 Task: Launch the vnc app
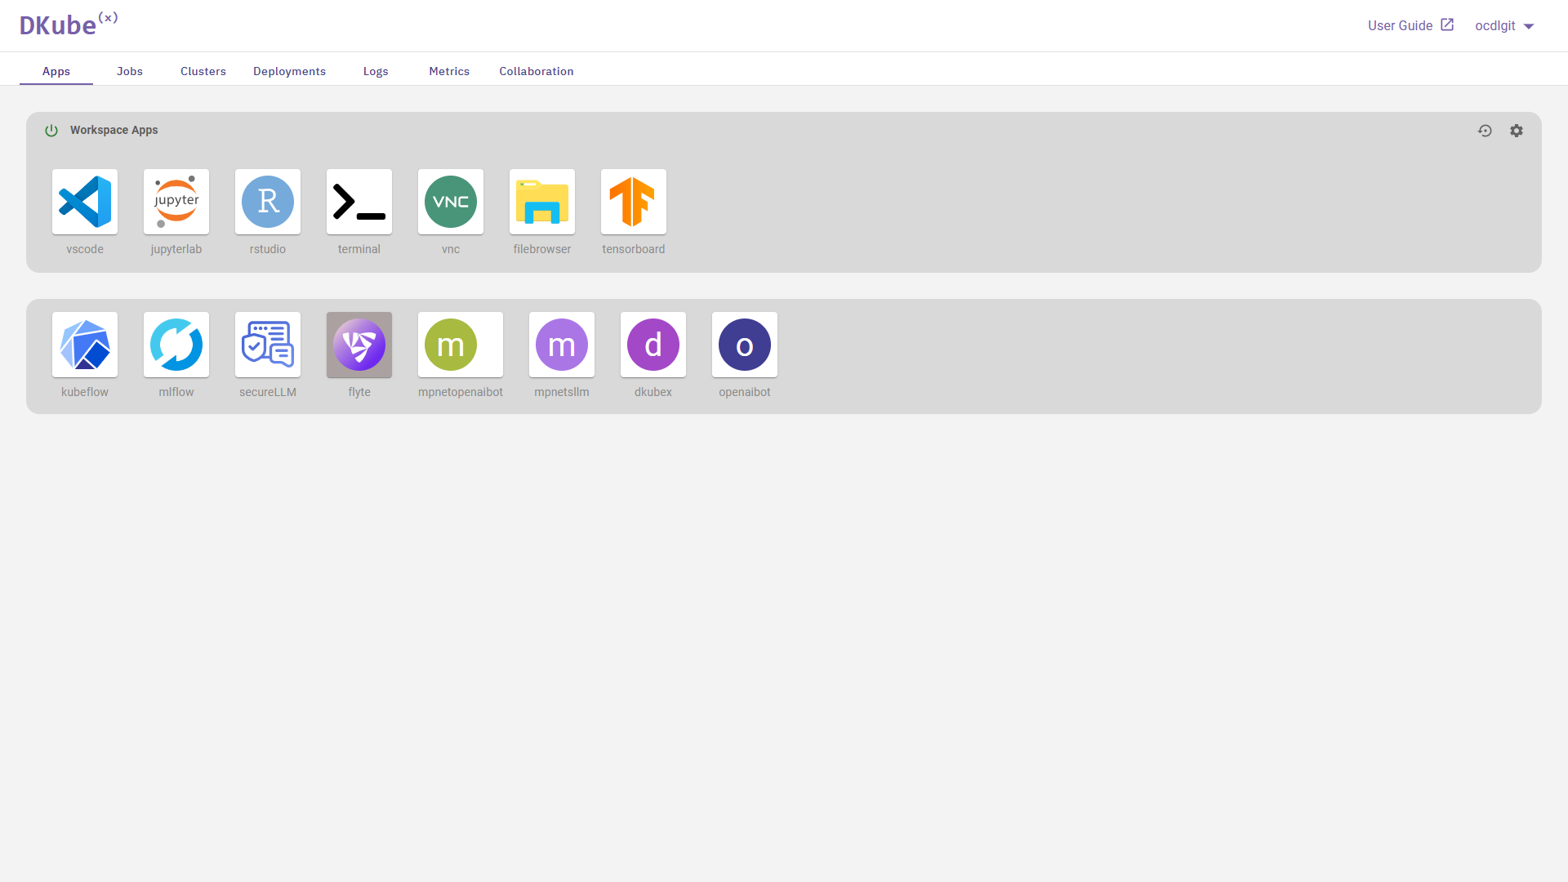[x=451, y=202]
